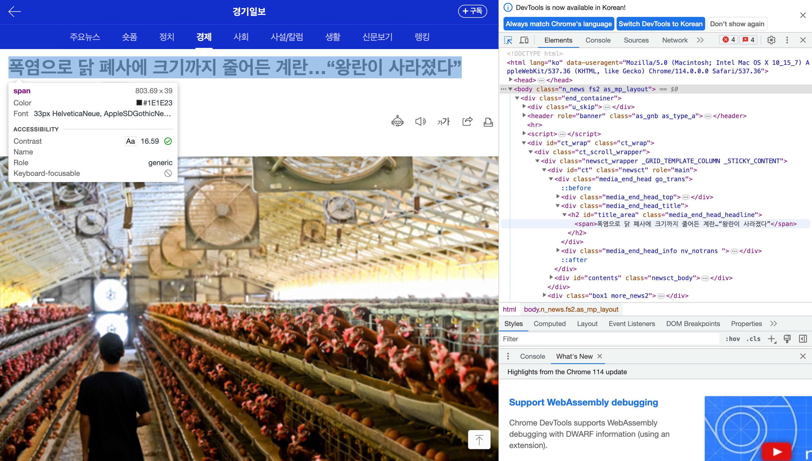The width and height of the screenshot is (812, 461).
Task: Expand the div id="contents" newsct_body node
Action: [x=551, y=277]
